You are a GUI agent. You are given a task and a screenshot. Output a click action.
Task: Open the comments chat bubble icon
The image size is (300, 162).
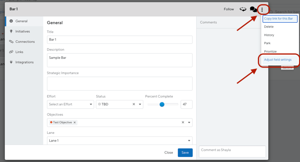253,9
